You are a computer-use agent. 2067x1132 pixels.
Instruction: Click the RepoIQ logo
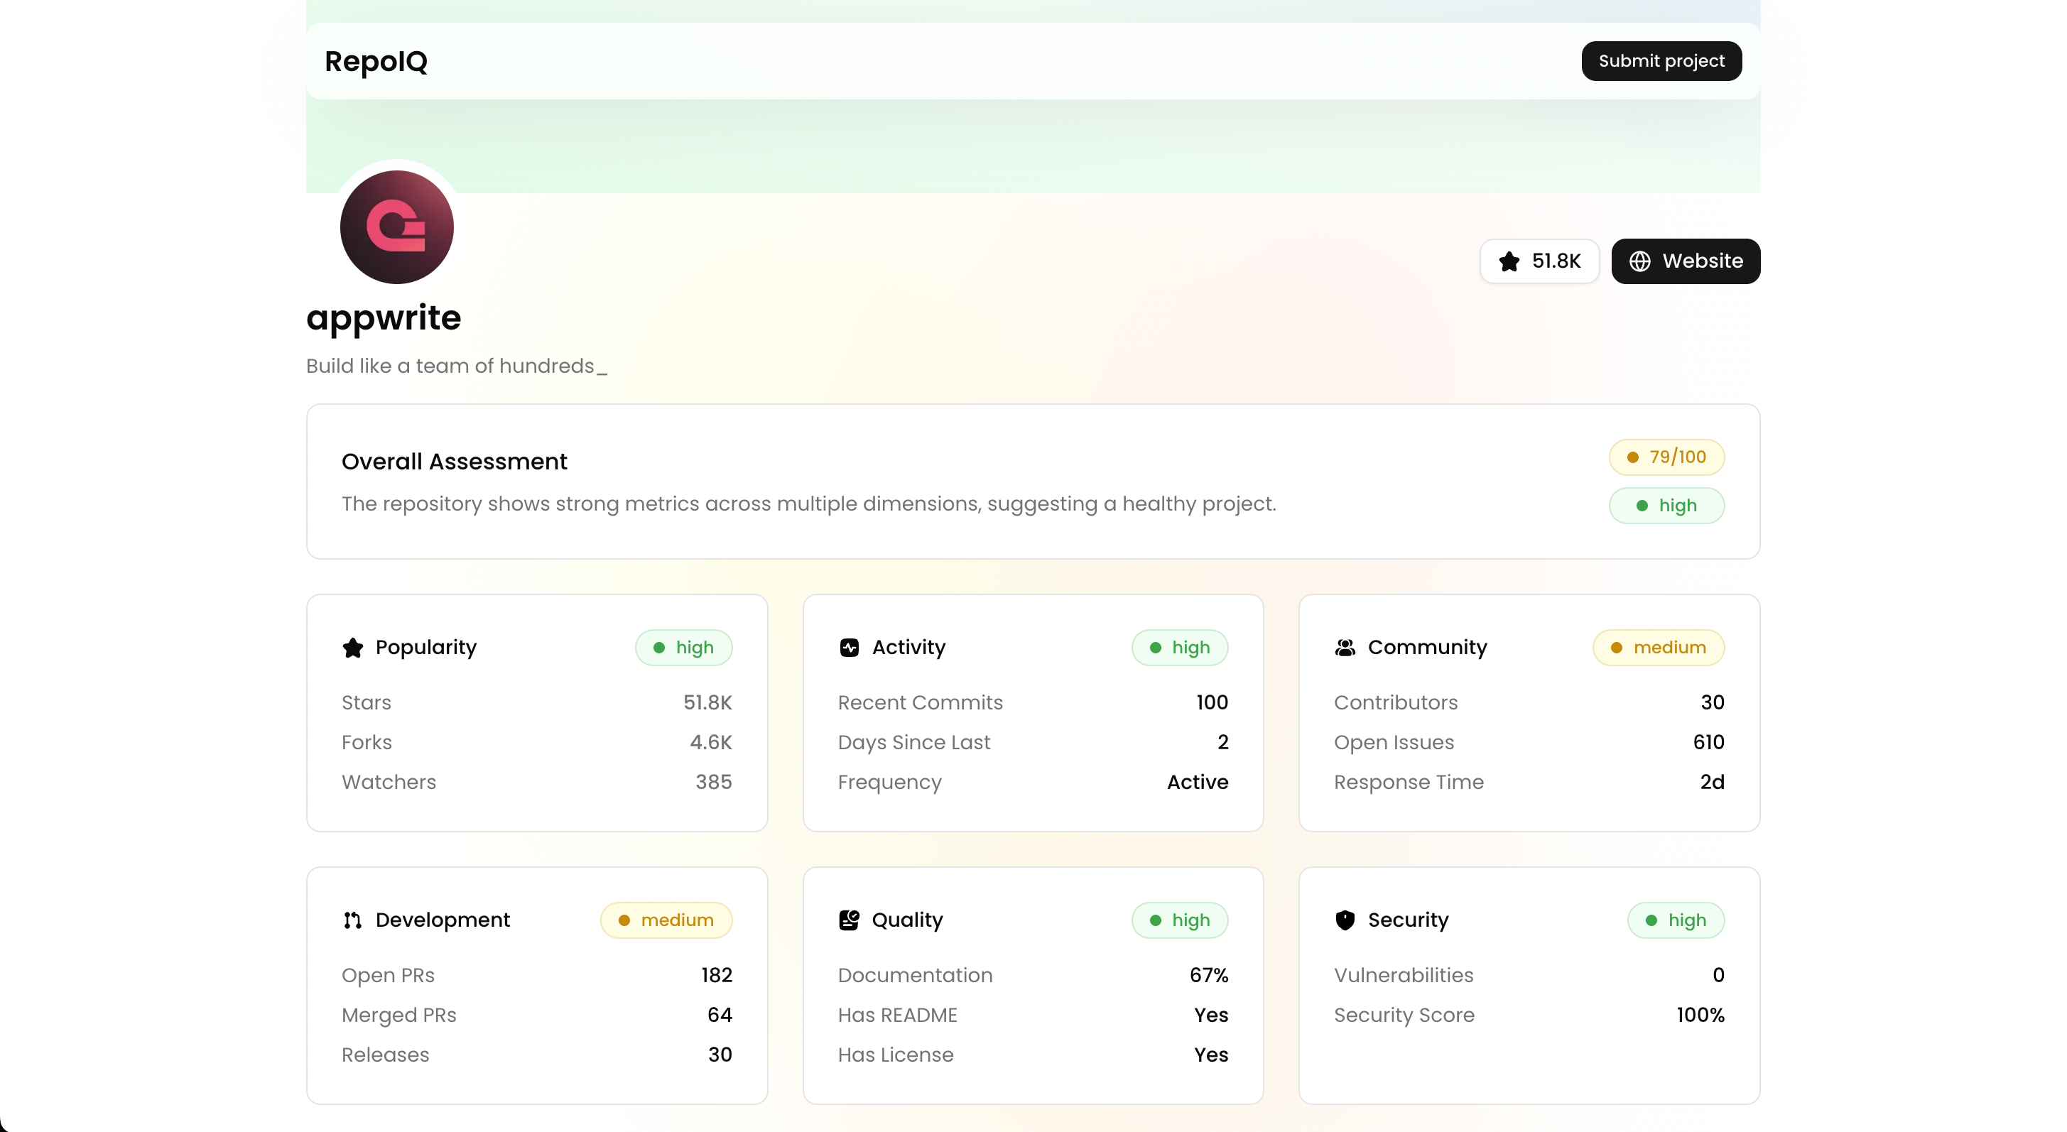(x=376, y=61)
